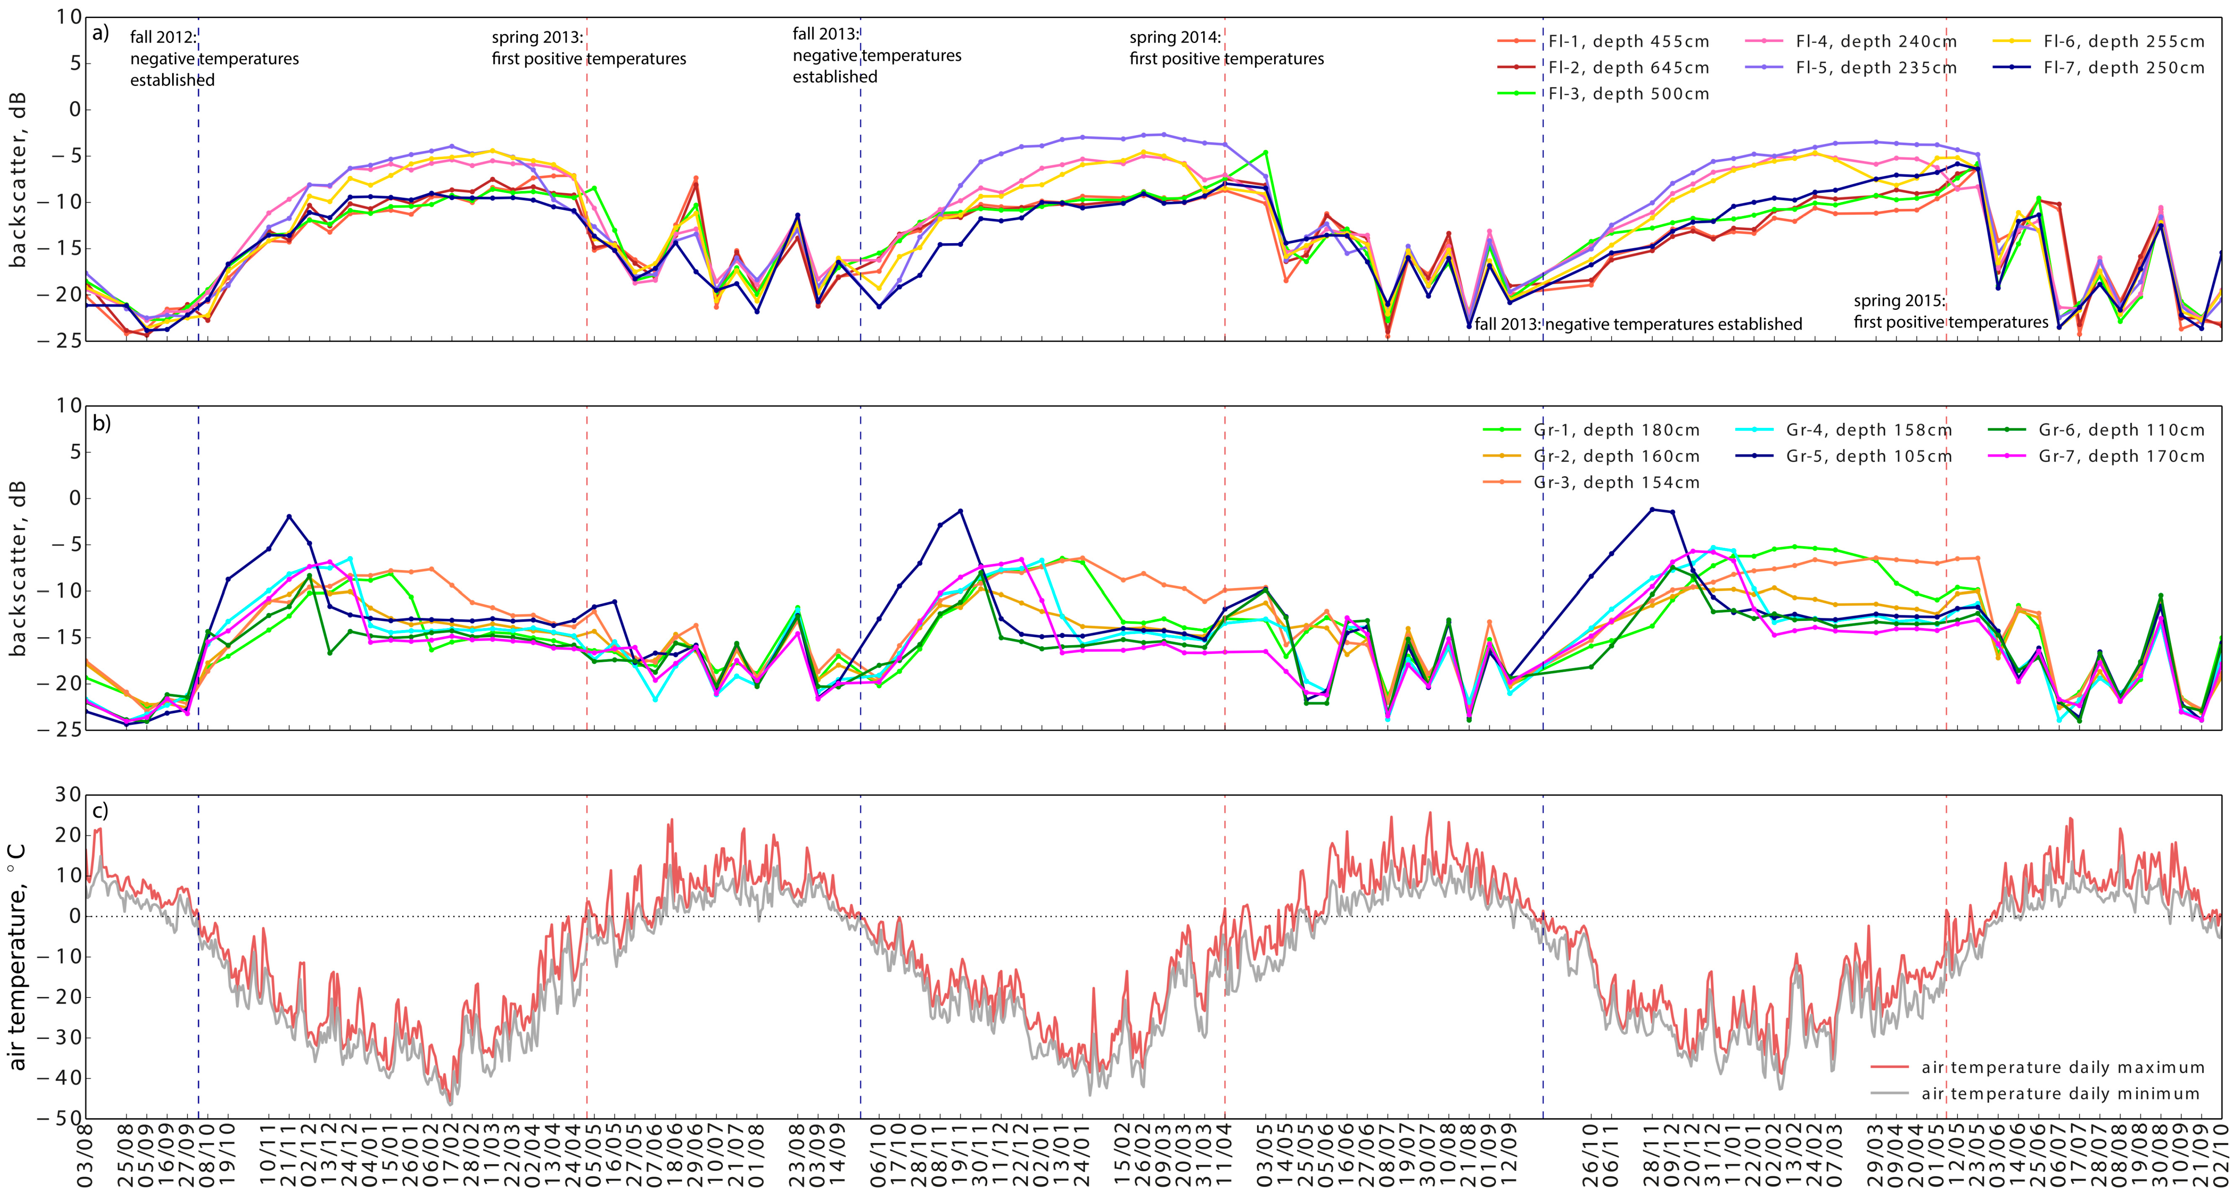Click the 'spring 2015: first positive temperatures' annotation
2236x1195 pixels.
point(1951,311)
